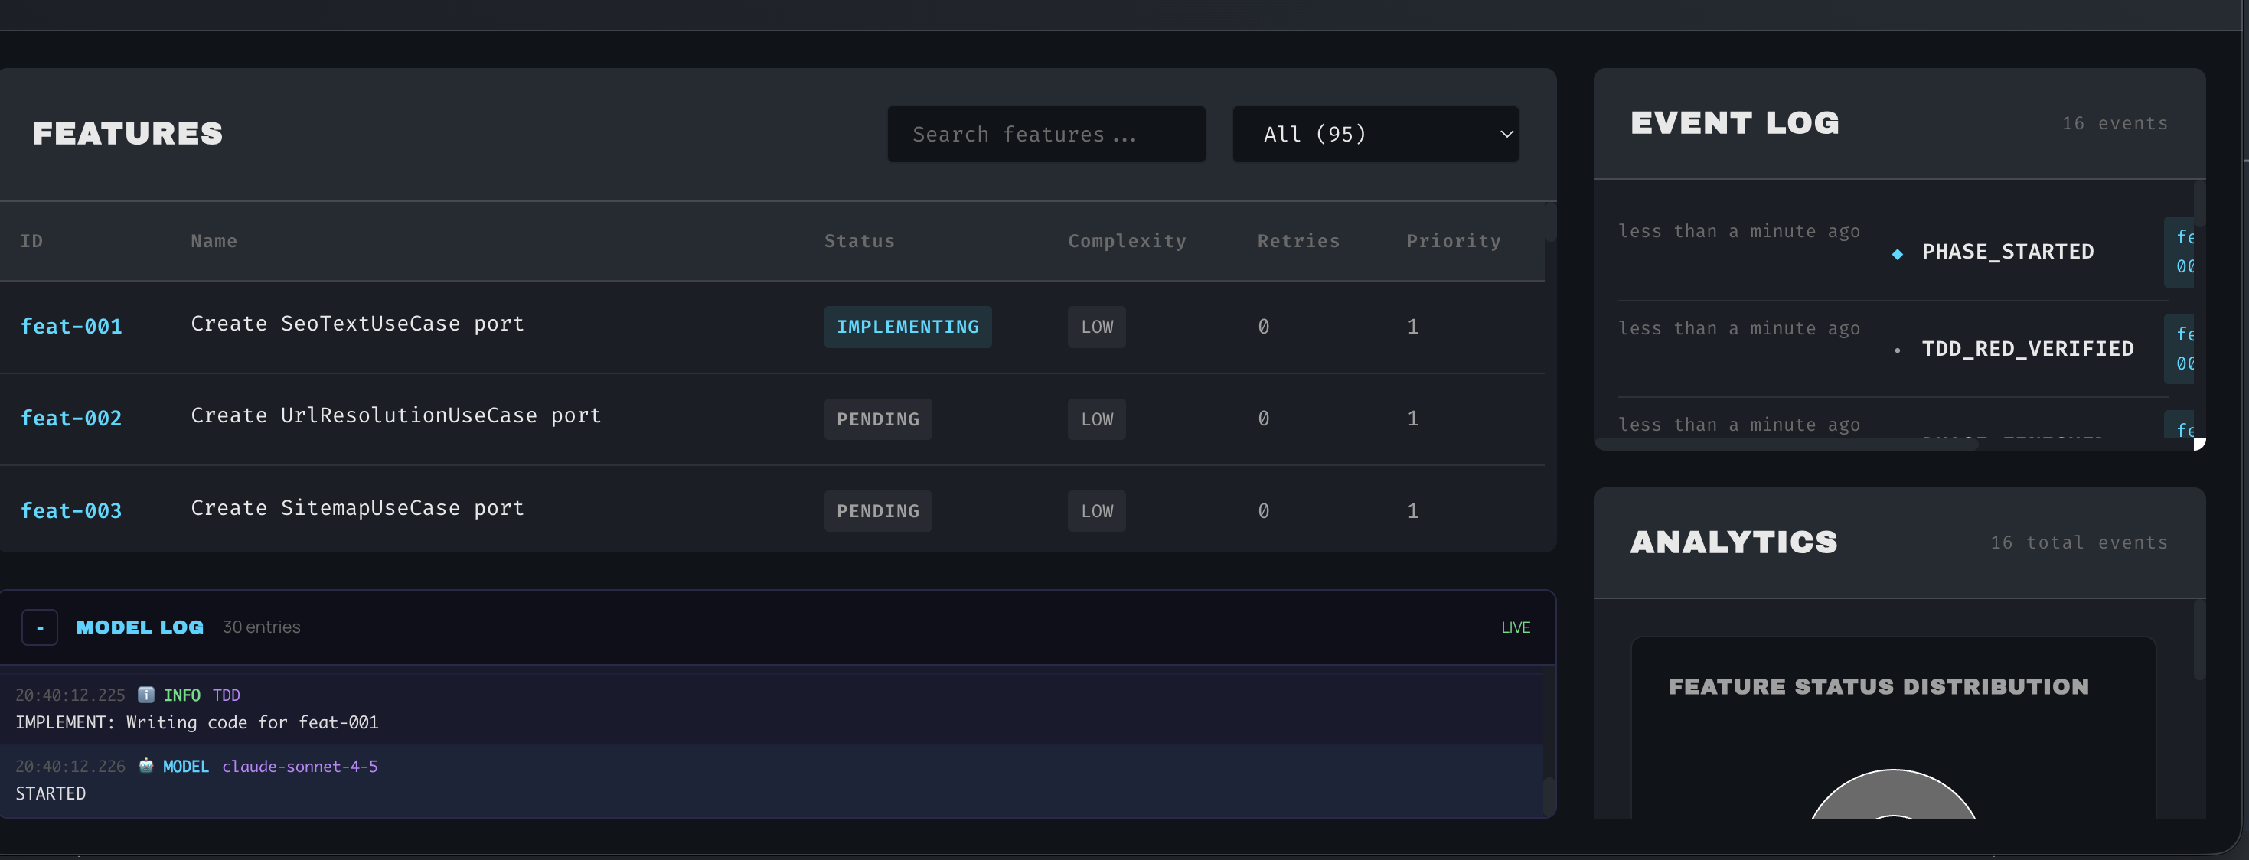
Task: Click the PENDING status badge for feat-003
Action: (x=877, y=510)
